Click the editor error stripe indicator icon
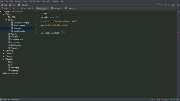Image resolution: width=180 pixels, height=101 pixels. pos(179,12)
